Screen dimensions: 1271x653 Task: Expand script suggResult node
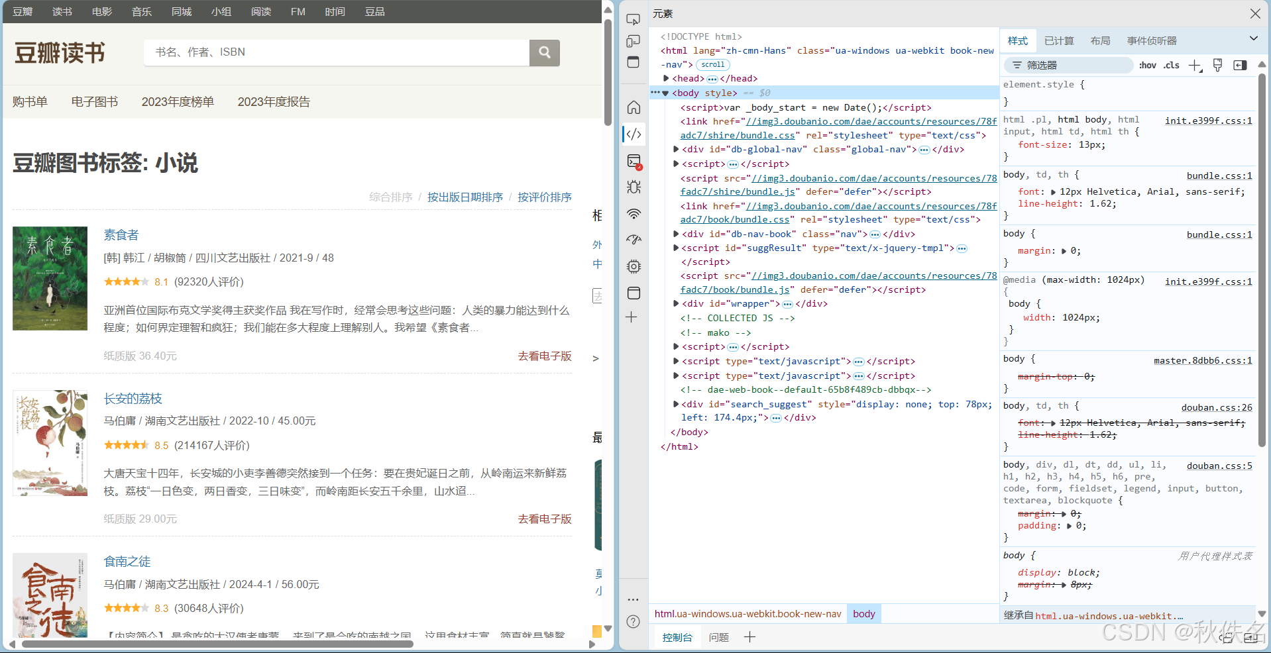[x=676, y=248]
